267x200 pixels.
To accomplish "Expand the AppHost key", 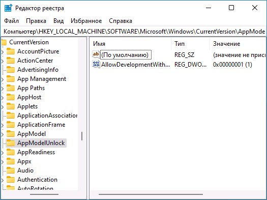I will 3,98.
